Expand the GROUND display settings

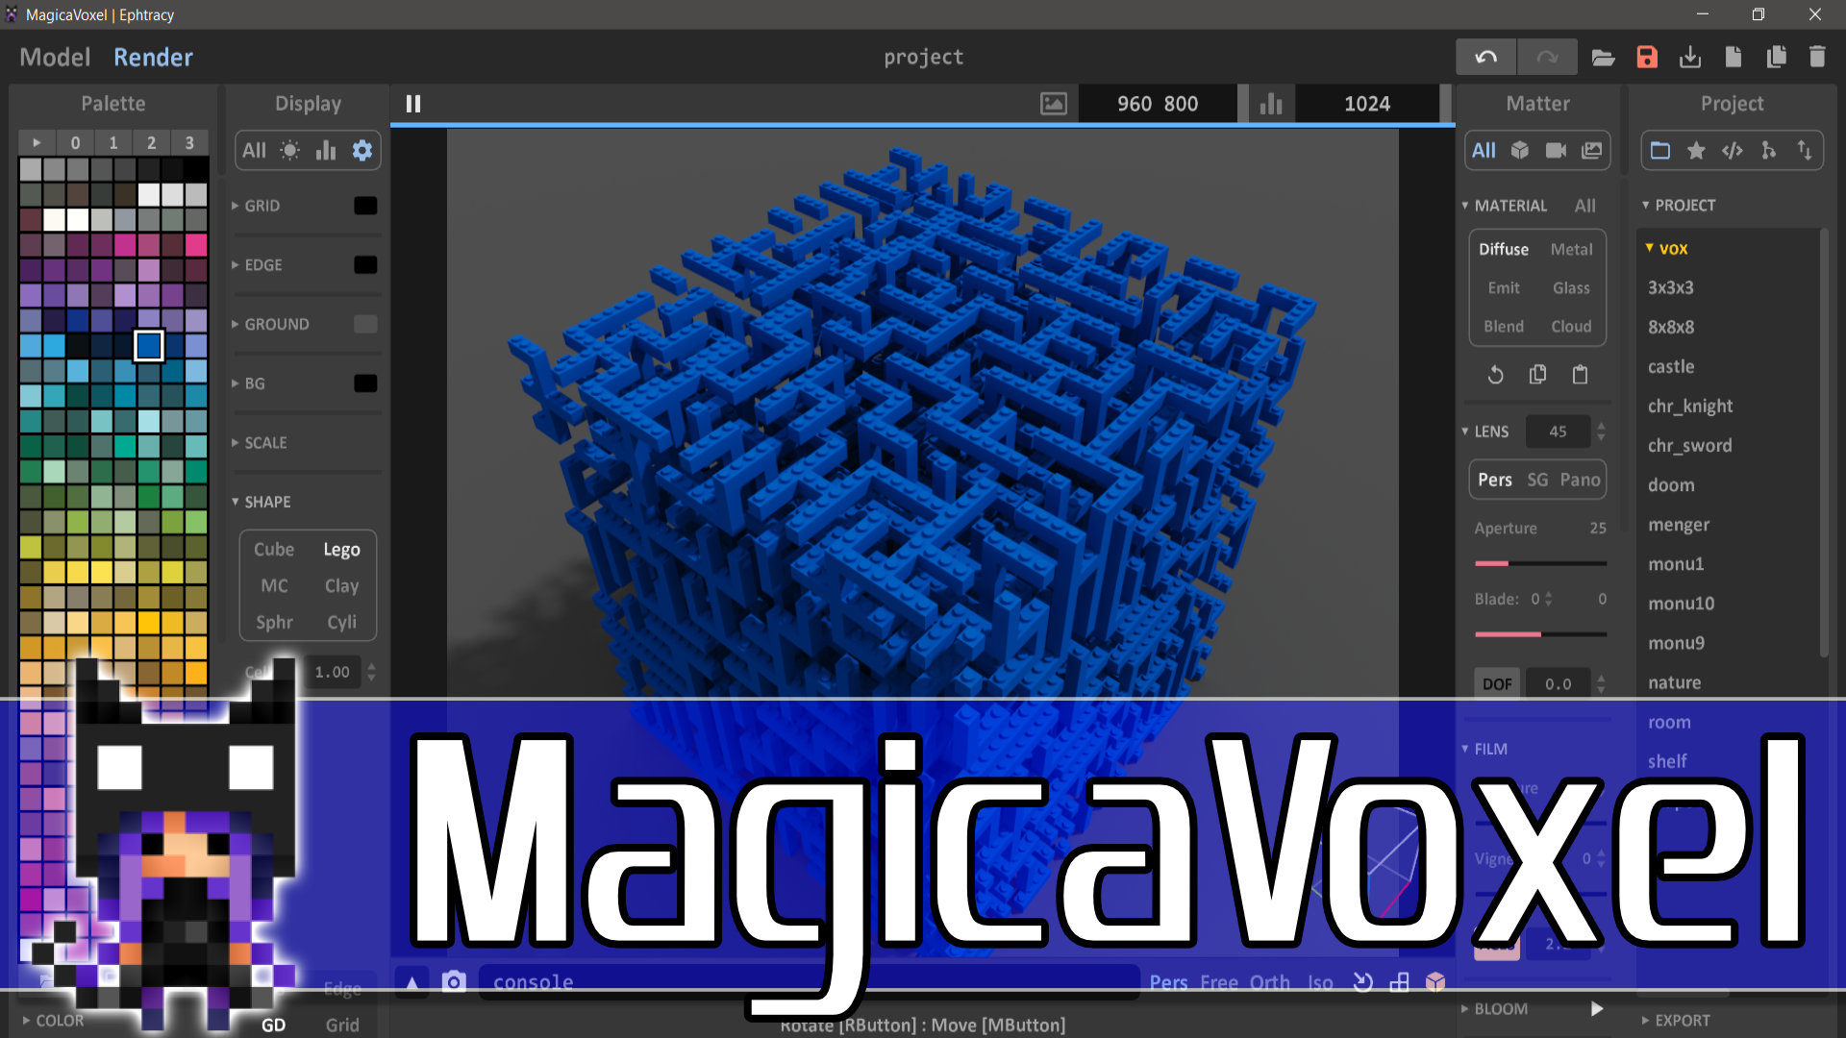239,323
